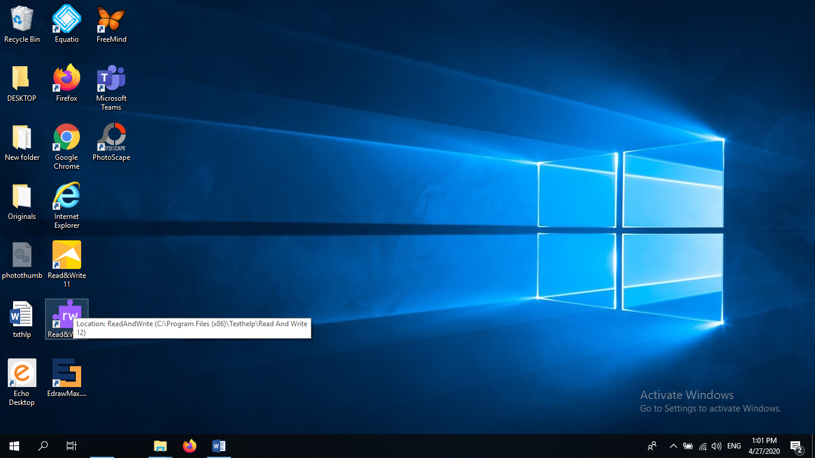This screenshot has height=458, width=815.
Task: Select the Read&Write 11 shortcut
Action: pos(67,265)
